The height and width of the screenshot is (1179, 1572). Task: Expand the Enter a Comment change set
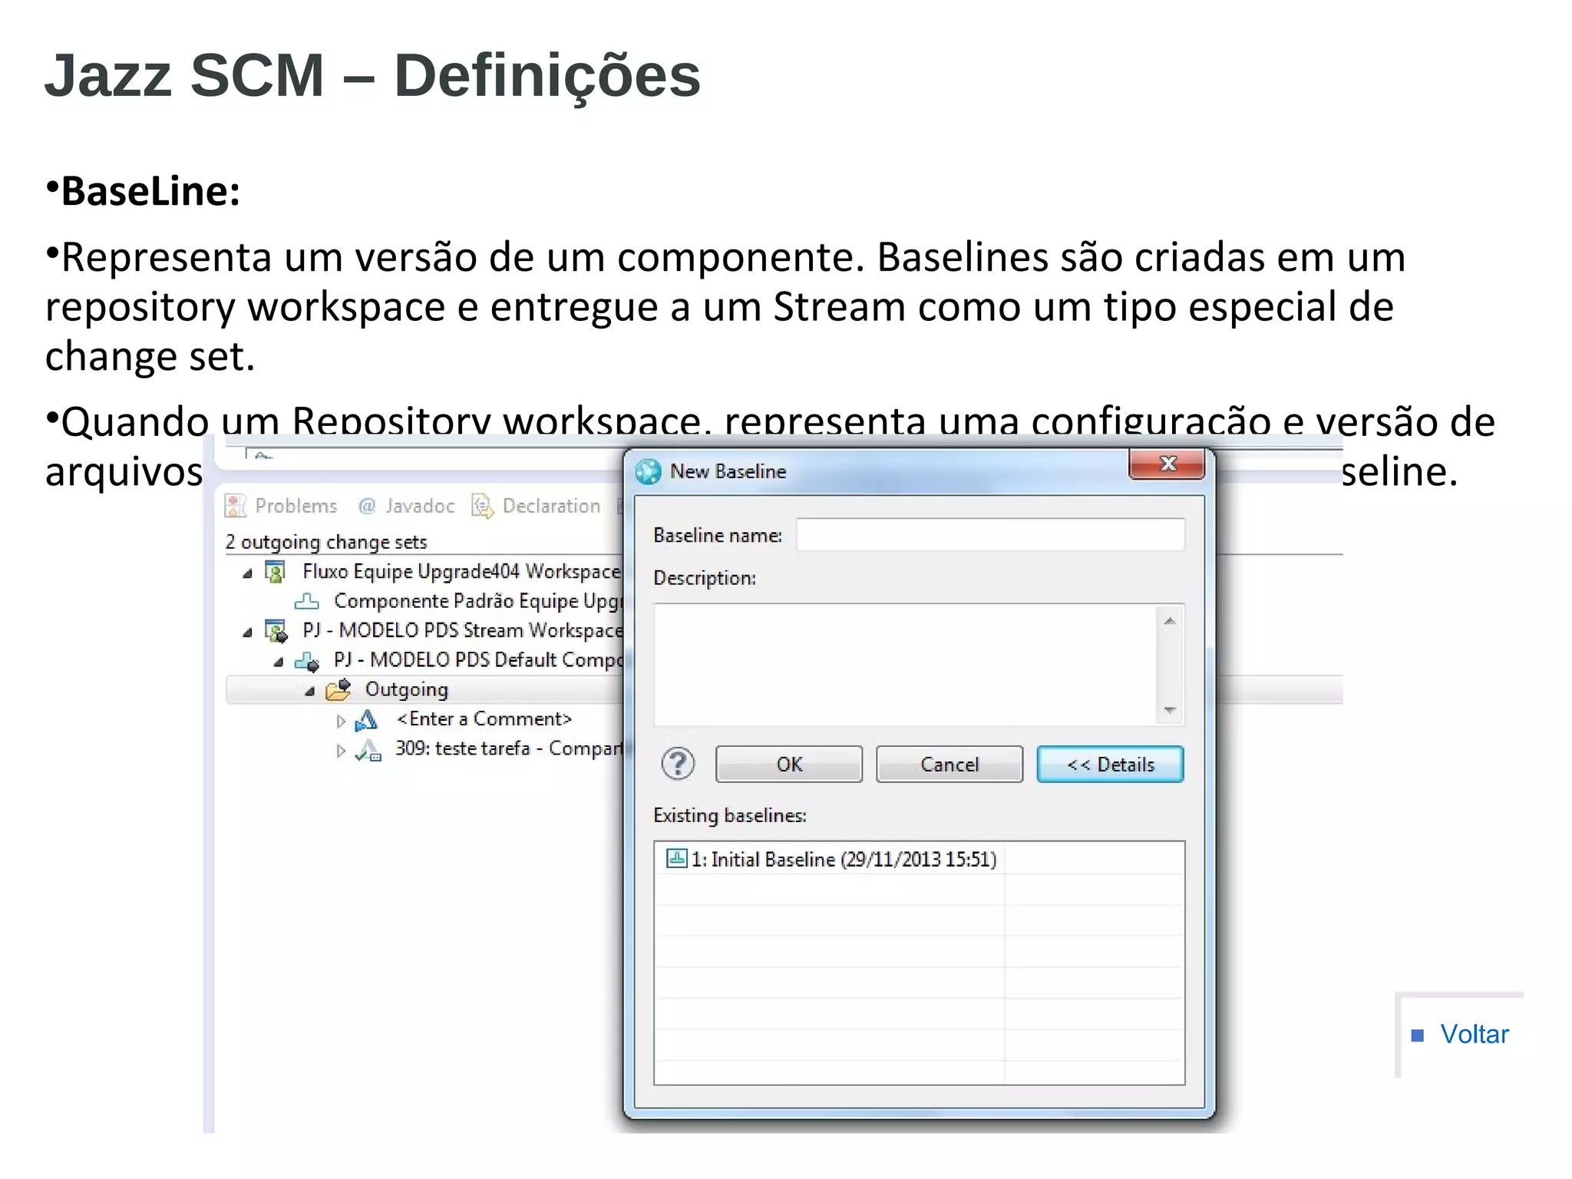tap(341, 721)
